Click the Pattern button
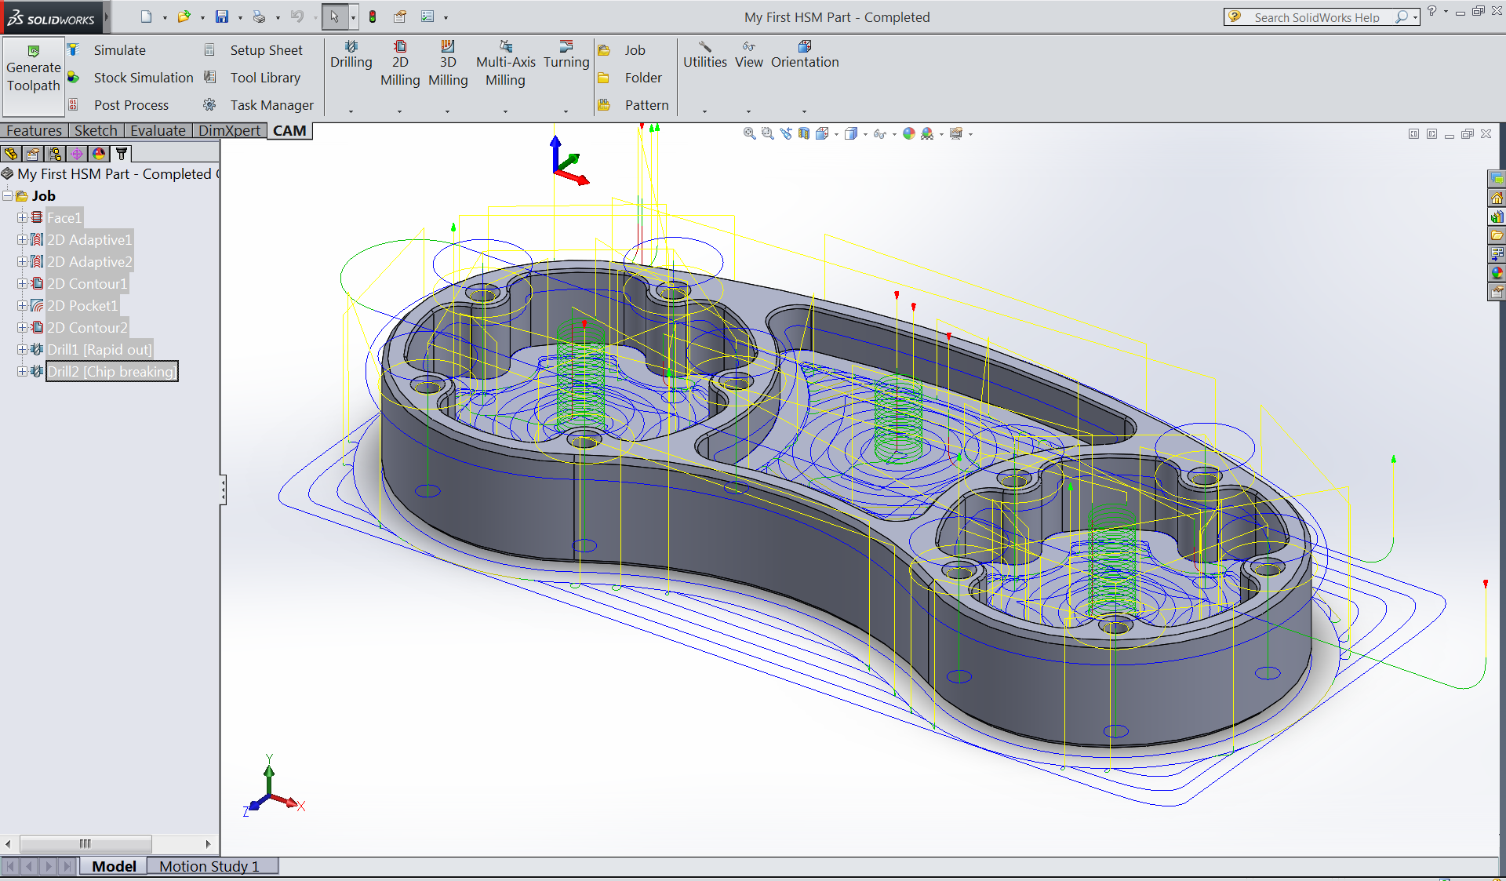Image resolution: width=1506 pixels, height=881 pixels. tap(646, 105)
